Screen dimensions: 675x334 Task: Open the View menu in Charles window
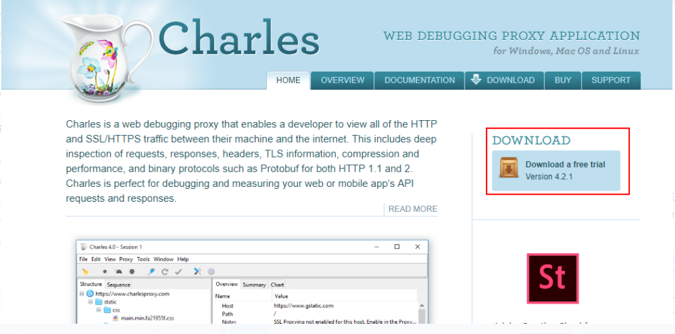(x=110, y=259)
